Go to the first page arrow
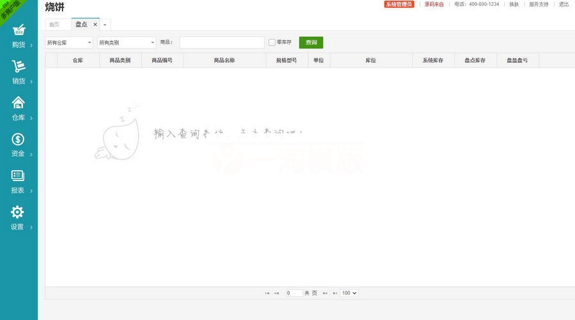Image resolution: width=575 pixels, height=320 pixels. (x=267, y=293)
